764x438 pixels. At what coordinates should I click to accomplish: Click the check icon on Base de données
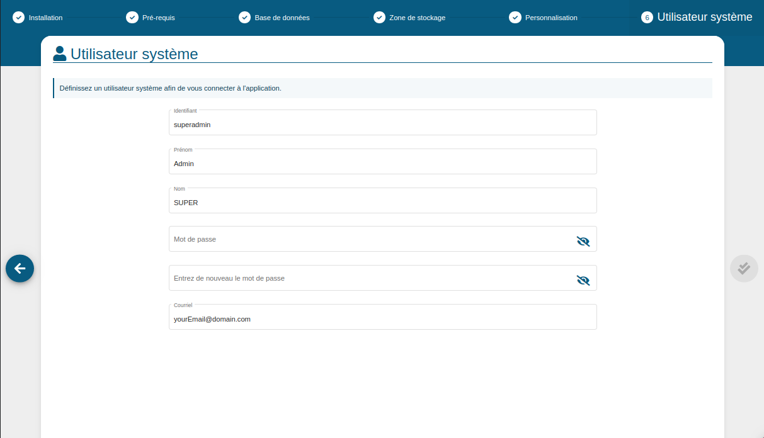tap(245, 17)
